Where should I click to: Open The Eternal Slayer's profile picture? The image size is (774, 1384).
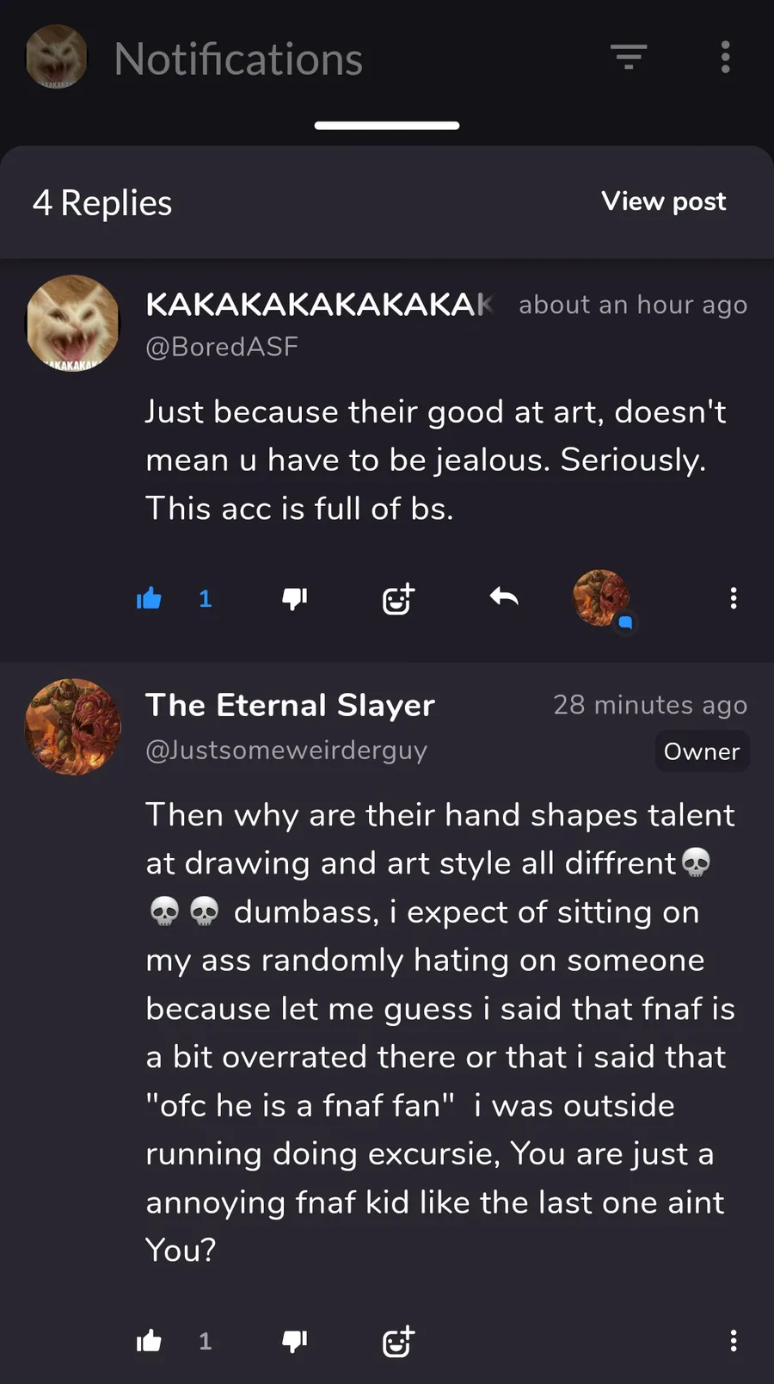pos(73,727)
